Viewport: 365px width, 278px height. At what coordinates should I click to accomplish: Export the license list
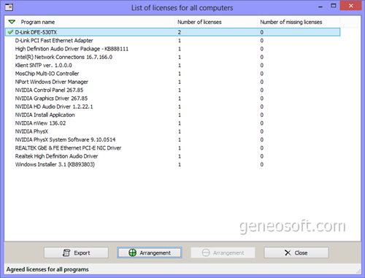point(76,252)
